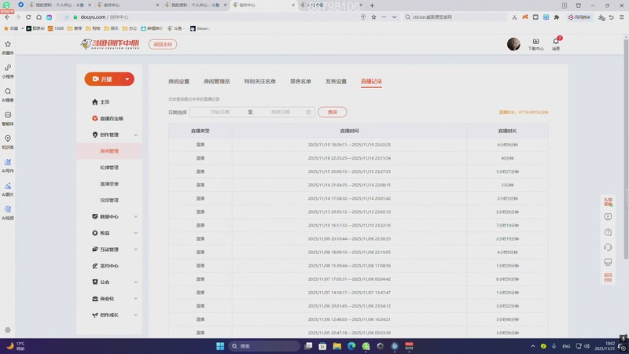
Task: Click the 开始日期 start date field
Action: 220,112
